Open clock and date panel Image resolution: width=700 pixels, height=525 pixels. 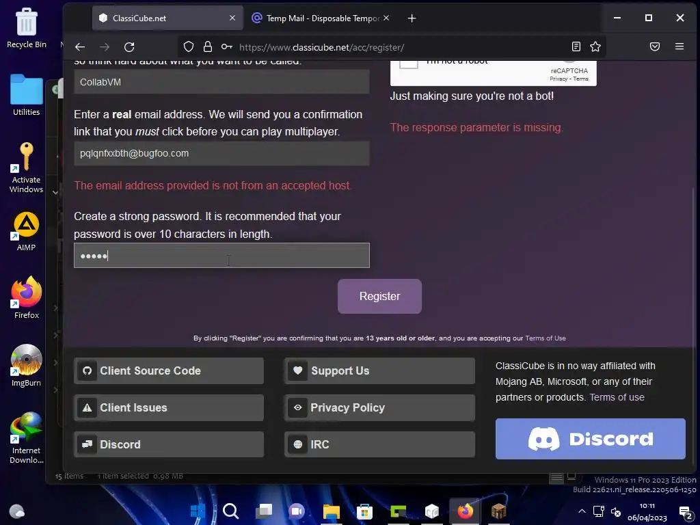coord(647,511)
